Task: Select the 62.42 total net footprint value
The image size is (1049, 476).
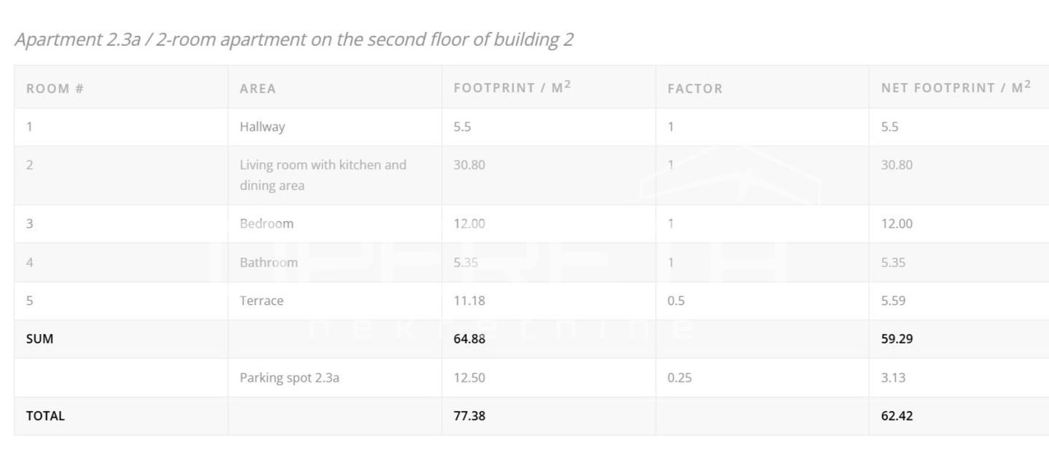Action: click(x=897, y=416)
